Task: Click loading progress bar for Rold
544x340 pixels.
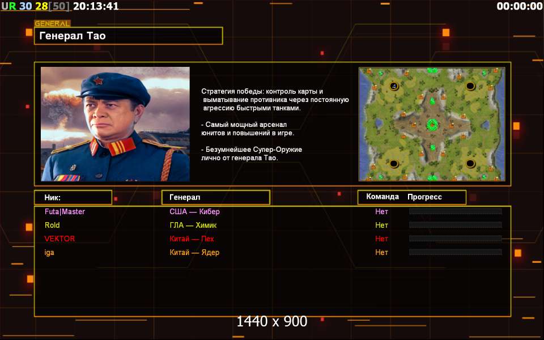Action: [x=456, y=225]
